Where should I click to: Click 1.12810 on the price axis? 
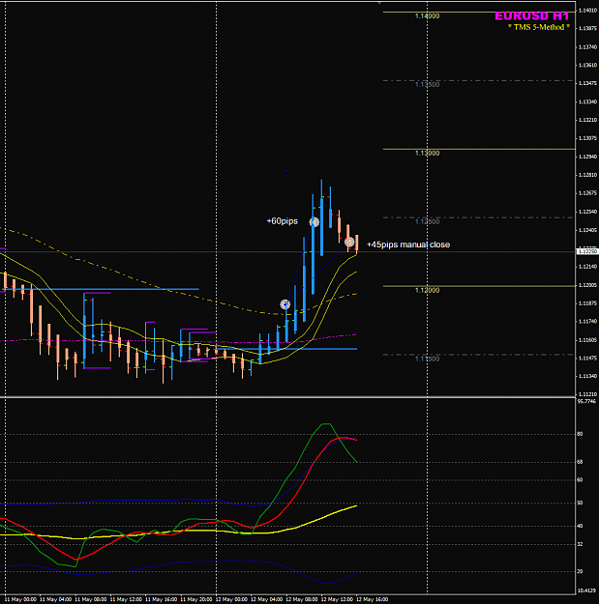tap(587, 175)
